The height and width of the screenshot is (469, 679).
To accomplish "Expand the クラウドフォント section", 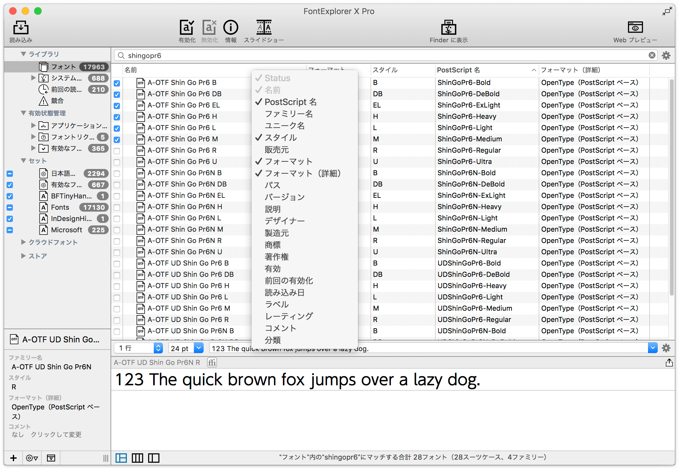I will click(x=23, y=242).
